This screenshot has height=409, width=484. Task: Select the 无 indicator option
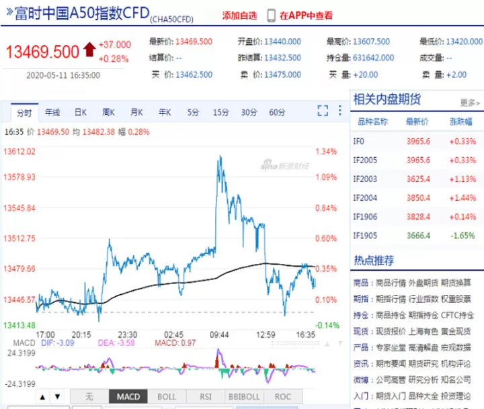(89, 396)
